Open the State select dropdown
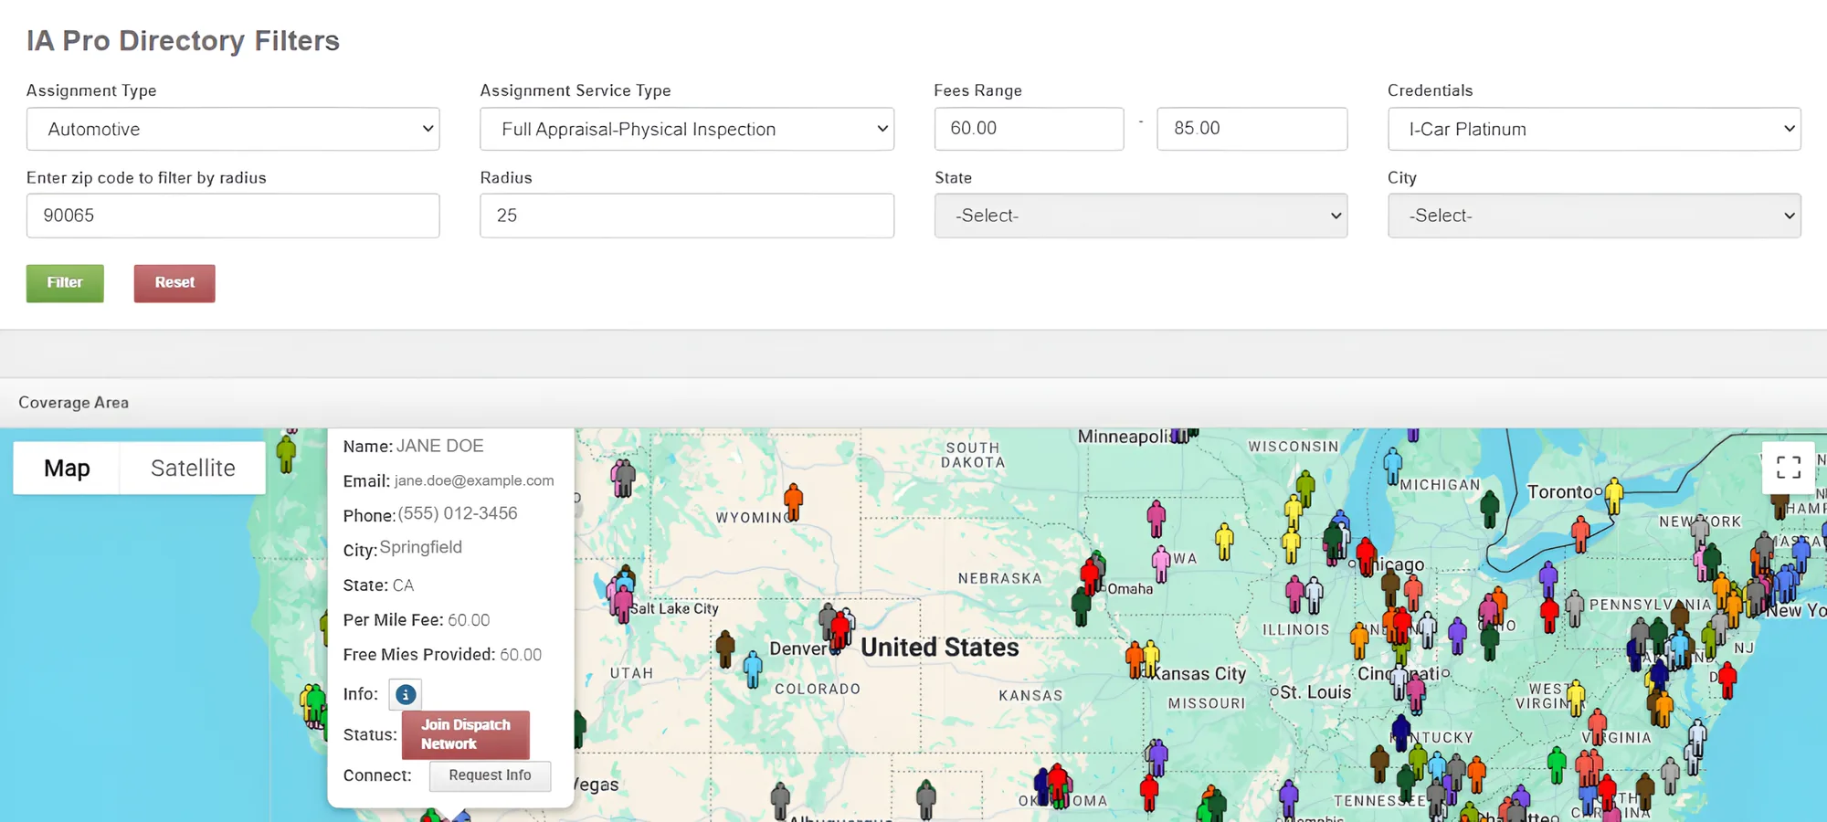The height and width of the screenshot is (822, 1827). (x=1141, y=216)
